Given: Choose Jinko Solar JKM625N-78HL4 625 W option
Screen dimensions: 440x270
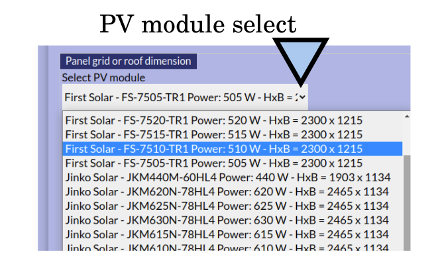Looking at the screenshot, I should tap(233, 206).
